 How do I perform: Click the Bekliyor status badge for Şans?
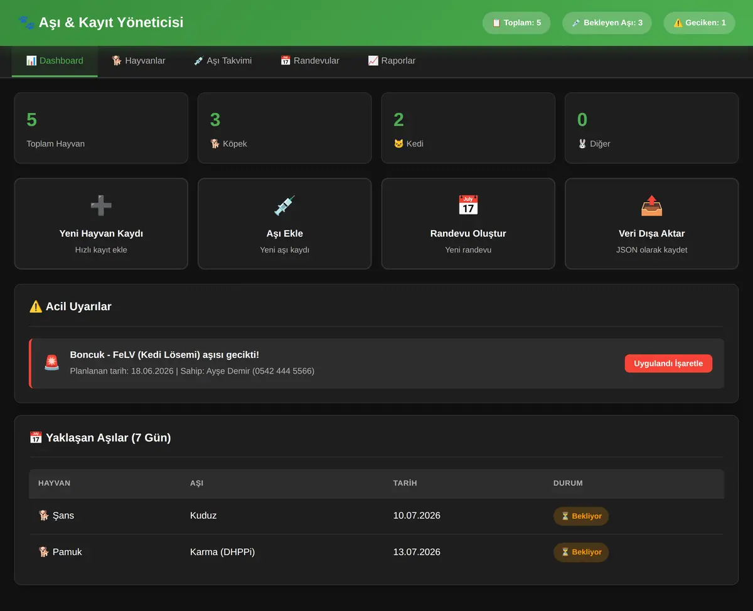[581, 516]
